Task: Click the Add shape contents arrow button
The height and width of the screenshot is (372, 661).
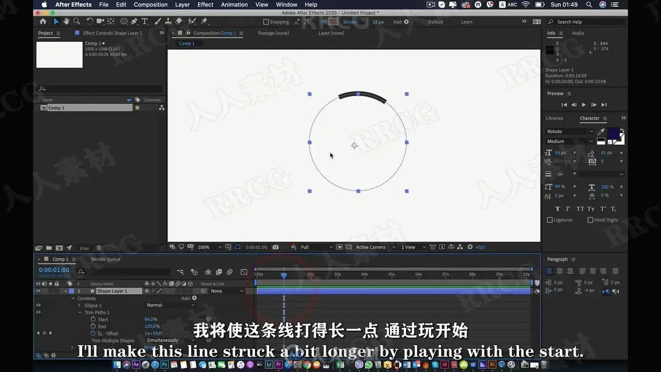Action: (194, 298)
